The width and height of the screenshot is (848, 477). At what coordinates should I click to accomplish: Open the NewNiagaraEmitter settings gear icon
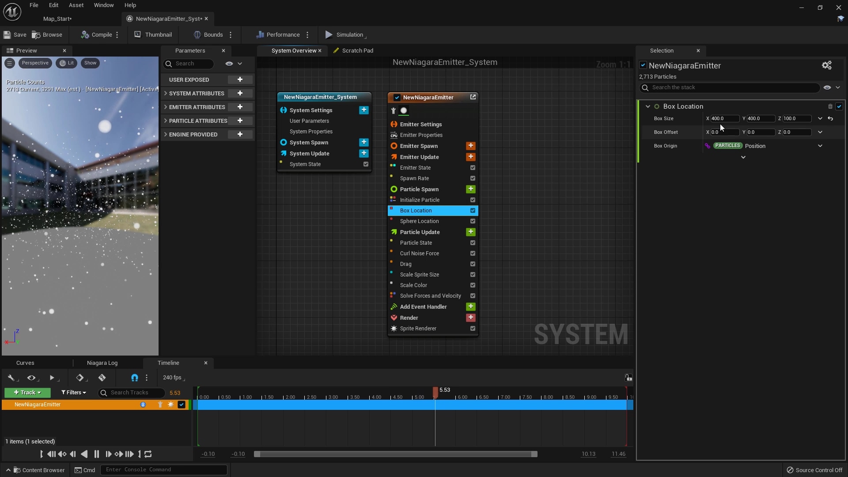point(827,65)
